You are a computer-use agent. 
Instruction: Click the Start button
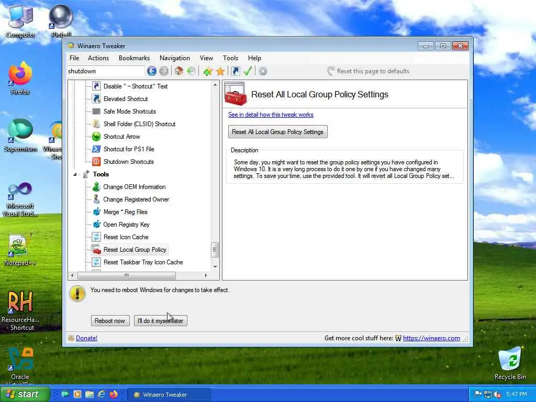[x=25, y=395]
